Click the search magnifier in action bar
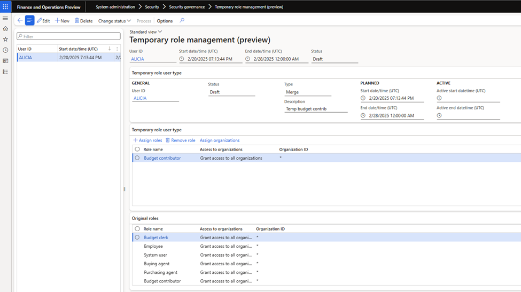This screenshot has width=521, height=292. [x=182, y=21]
